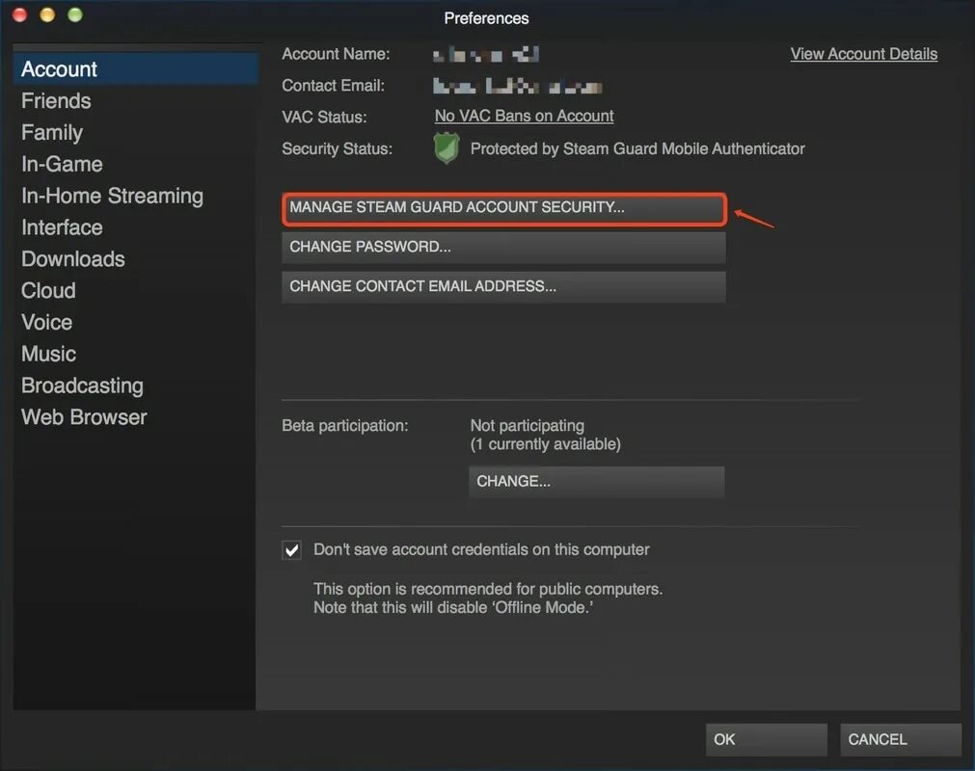Click the Change Password button
This screenshot has height=771, width=975.
click(503, 248)
